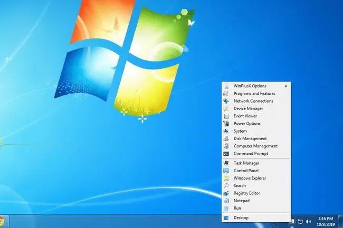Select Computer Management

click(256, 146)
